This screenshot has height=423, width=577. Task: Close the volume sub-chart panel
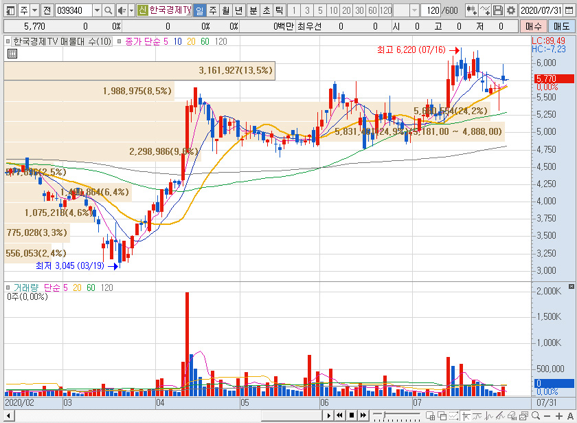coord(571,286)
